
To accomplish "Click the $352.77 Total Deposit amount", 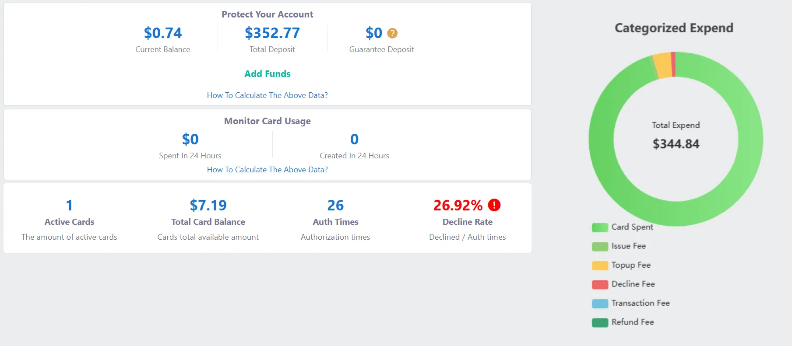I will pyautogui.click(x=272, y=33).
